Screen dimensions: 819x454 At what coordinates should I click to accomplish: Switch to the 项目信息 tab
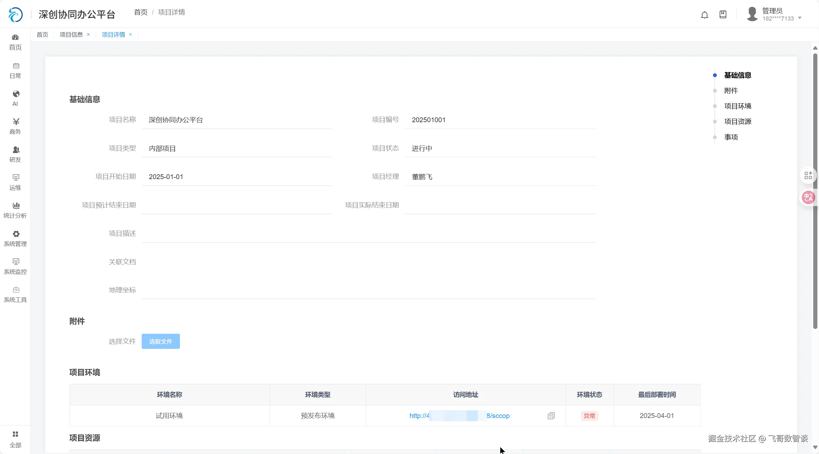(71, 35)
